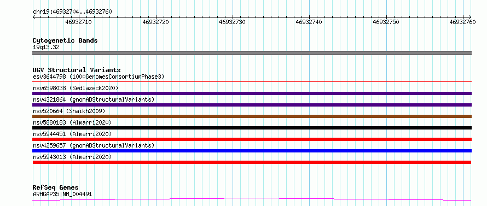
Task: Open variant nsv5944451 (Almarri2020) label
Action: point(72,134)
